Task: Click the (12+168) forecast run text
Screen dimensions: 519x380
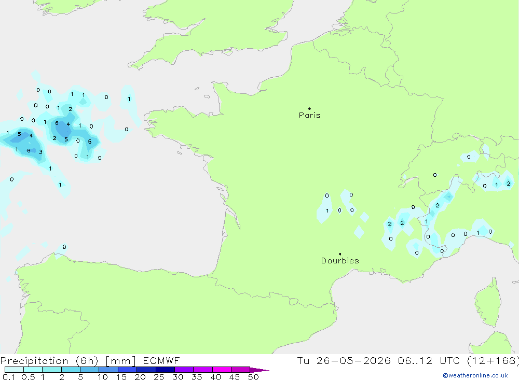Action: 493,361
